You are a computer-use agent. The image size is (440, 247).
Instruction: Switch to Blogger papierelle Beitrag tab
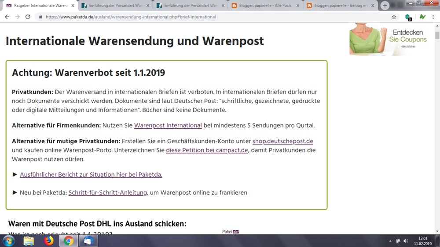pyautogui.click(x=341, y=6)
